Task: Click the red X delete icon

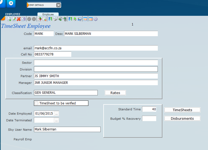Action: [x=19, y=19]
